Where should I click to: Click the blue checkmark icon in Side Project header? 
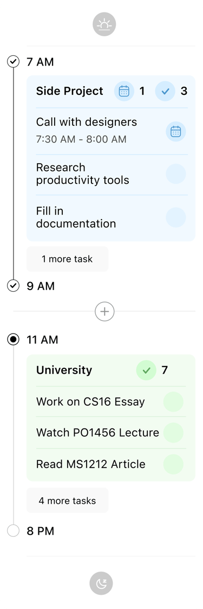166,91
